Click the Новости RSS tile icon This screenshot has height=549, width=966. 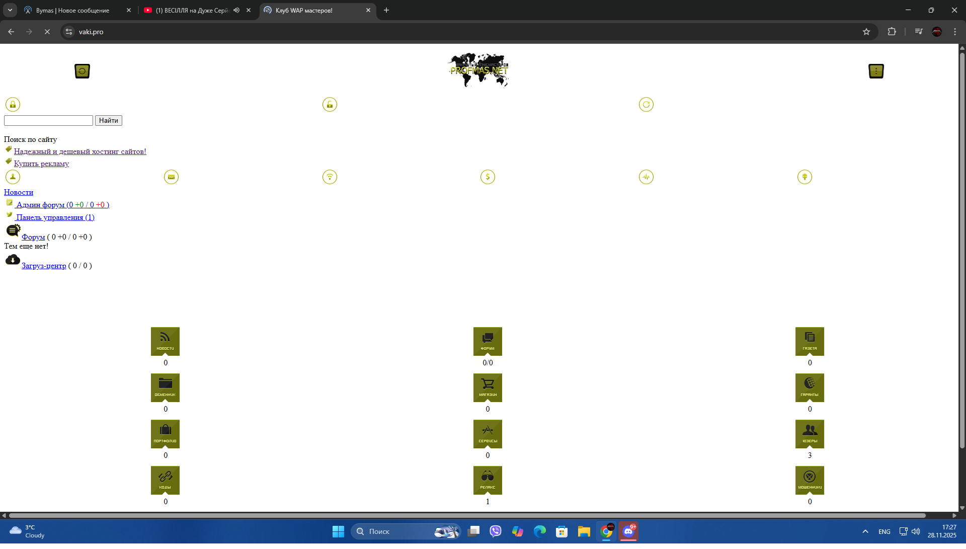coord(165,341)
